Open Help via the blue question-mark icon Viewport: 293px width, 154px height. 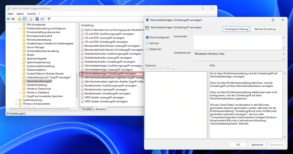[37, 19]
